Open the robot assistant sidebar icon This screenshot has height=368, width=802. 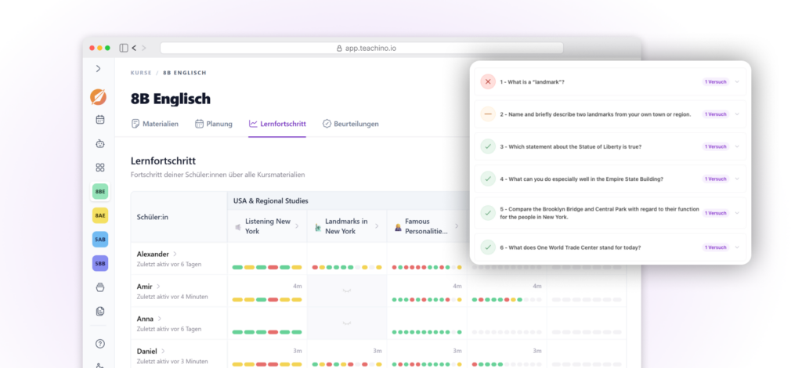[x=100, y=143]
